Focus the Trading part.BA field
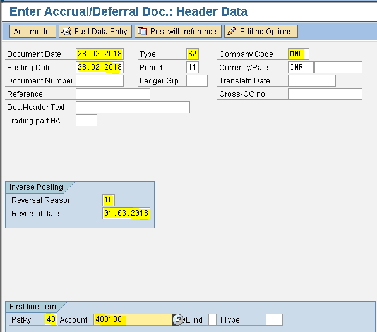 [x=87, y=120]
